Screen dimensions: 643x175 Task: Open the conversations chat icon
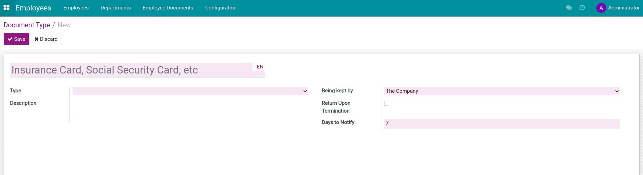[569, 8]
